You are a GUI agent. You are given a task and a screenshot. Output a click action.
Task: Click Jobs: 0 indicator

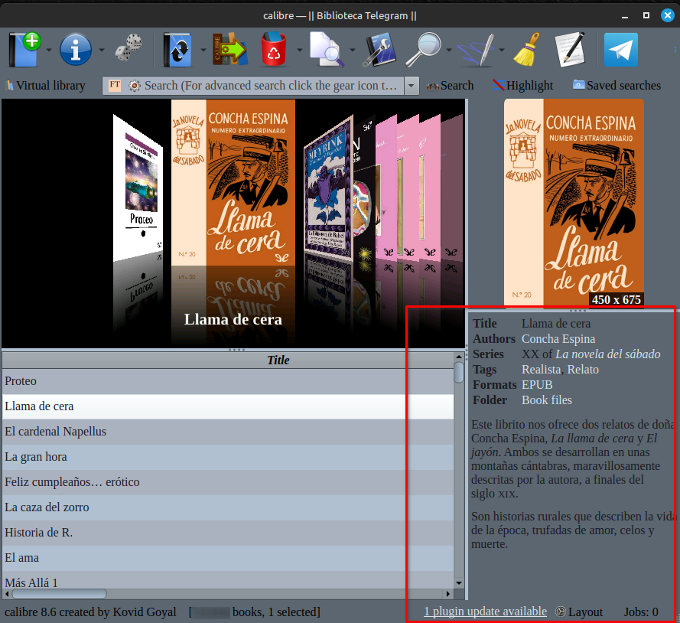pos(641,612)
